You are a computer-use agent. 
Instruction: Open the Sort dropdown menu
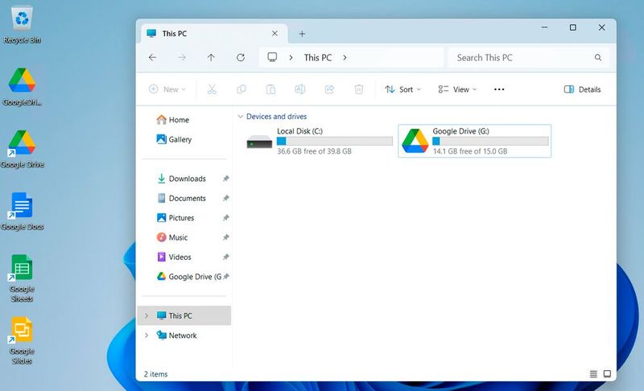[x=402, y=89]
